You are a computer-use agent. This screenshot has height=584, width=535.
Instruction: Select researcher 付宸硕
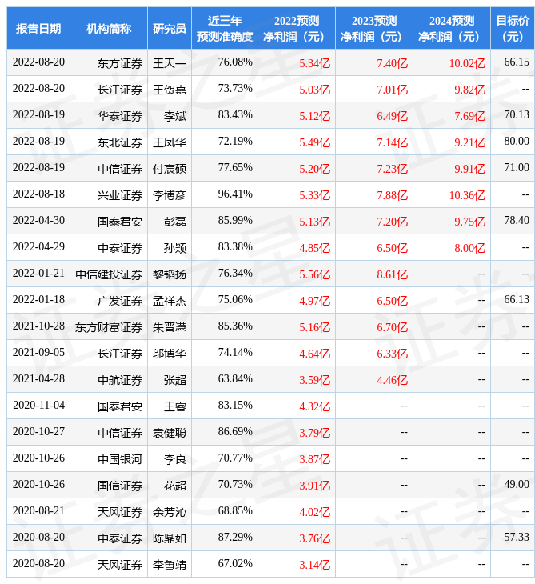point(170,169)
